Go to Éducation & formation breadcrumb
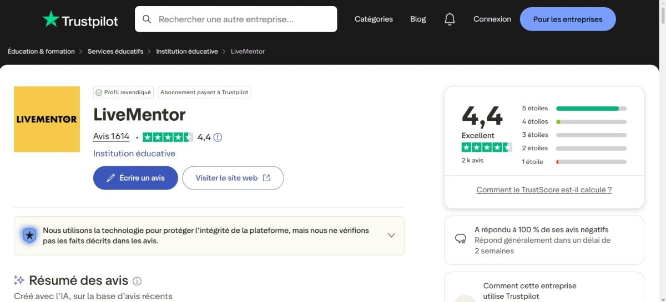This screenshot has height=302, width=666. [x=41, y=52]
